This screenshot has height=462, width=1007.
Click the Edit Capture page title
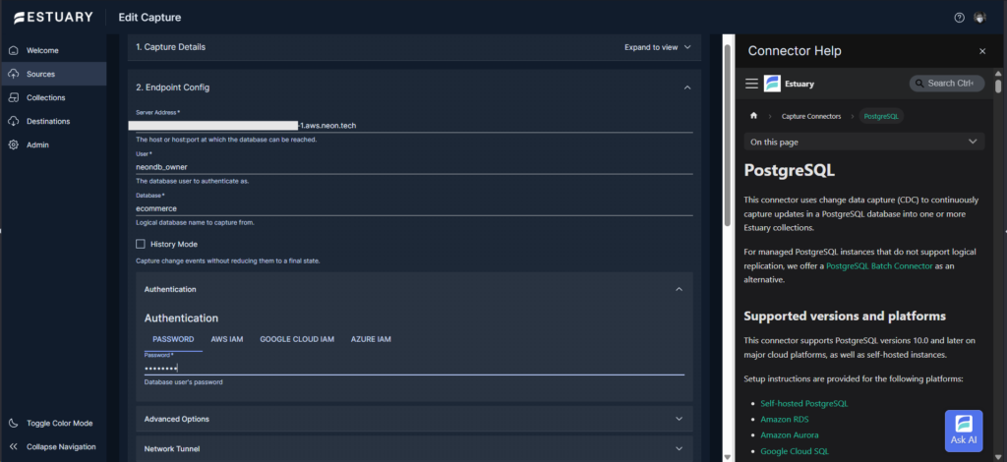149,18
